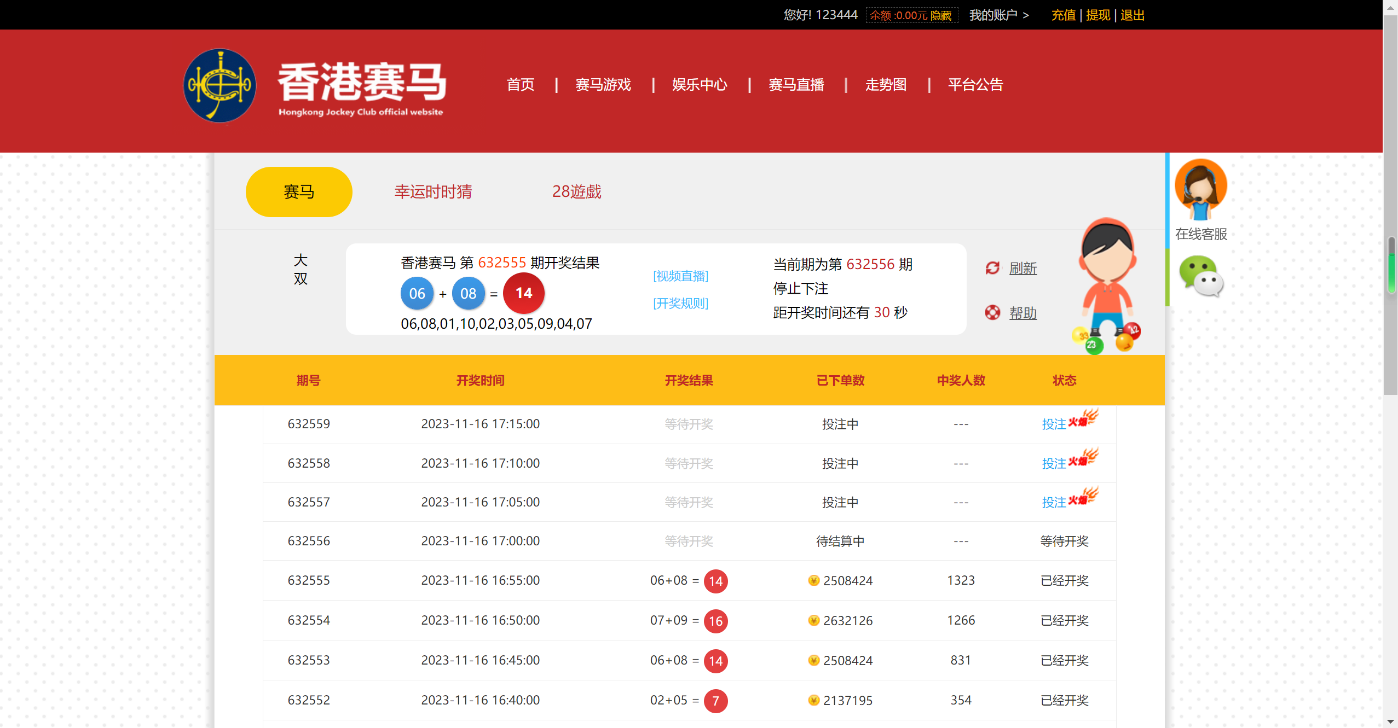Viewport: 1398px width, 728px height.
Task: Click the lifebuoy help icon
Action: (x=992, y=313)
